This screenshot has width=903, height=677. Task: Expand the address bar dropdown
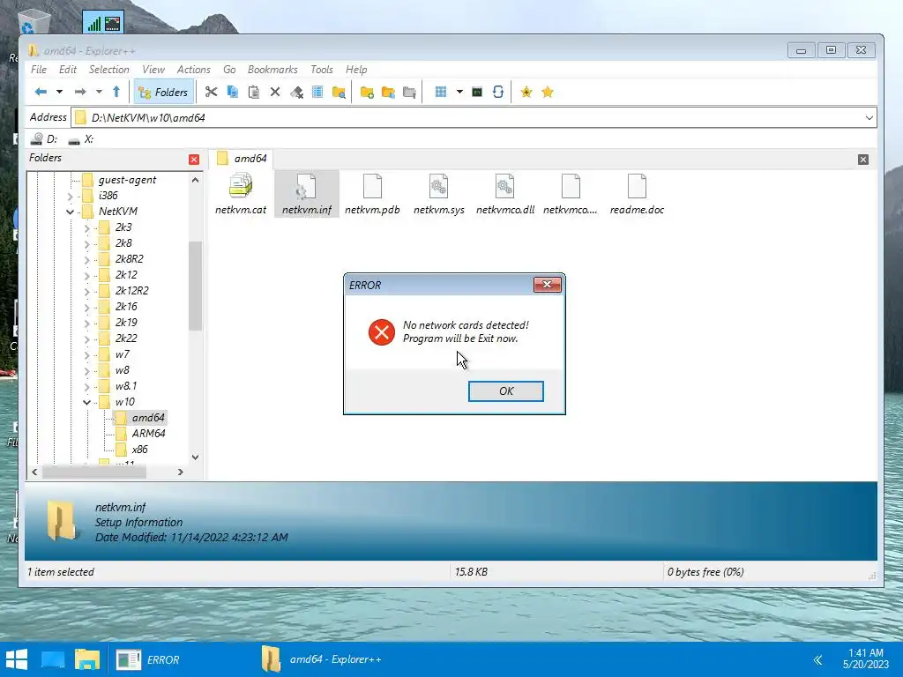[x=869, y=118]
